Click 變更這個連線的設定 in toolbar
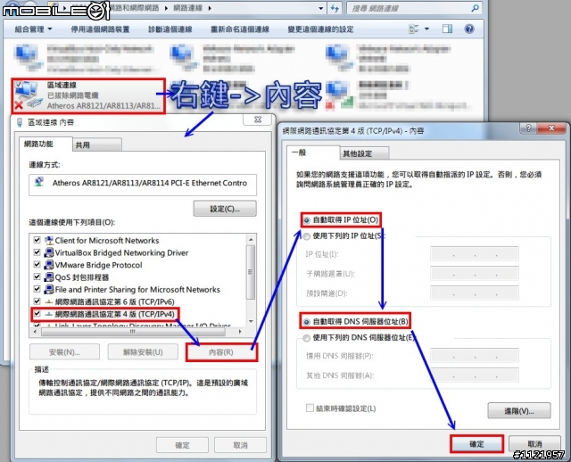The image size is (571, 462). pyautogui.click(x=321, y=29)
